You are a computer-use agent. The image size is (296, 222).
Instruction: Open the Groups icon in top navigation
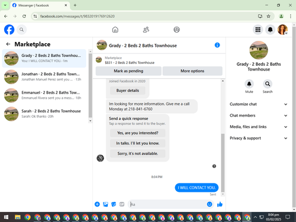tap(176, 30)
